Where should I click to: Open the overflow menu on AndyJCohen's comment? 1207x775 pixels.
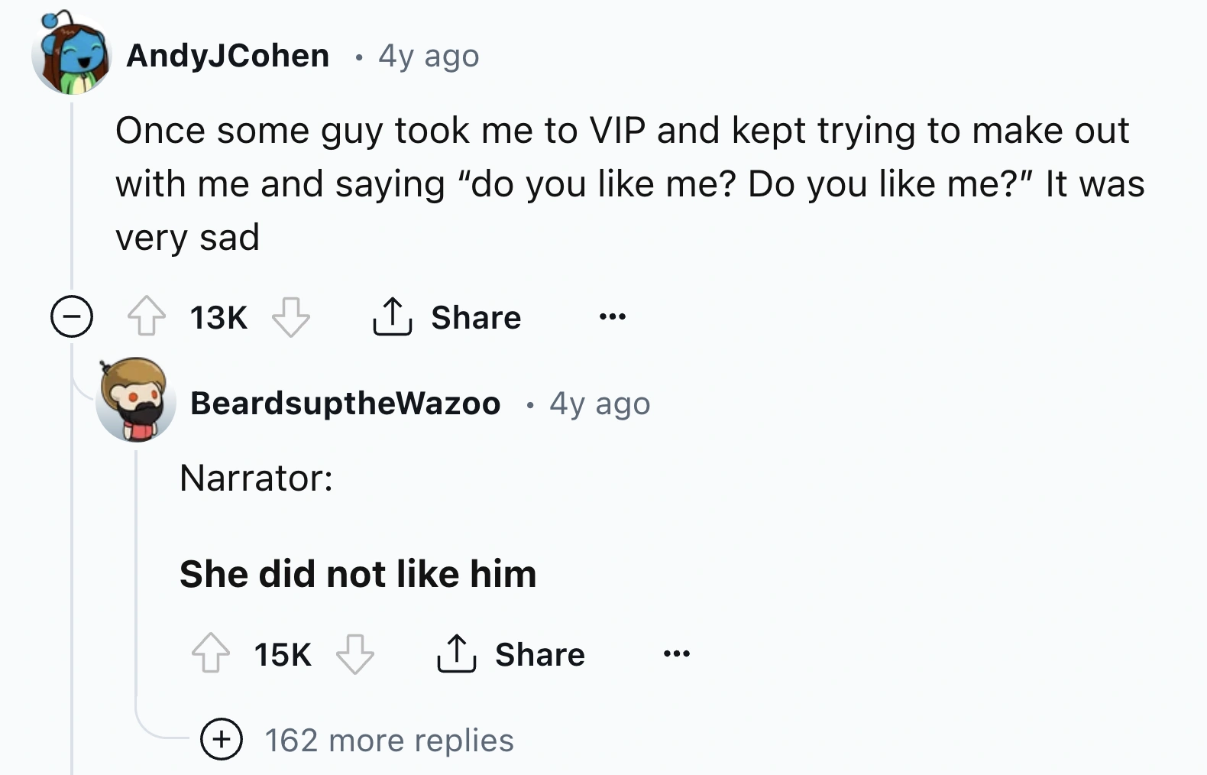pos(612,316)
